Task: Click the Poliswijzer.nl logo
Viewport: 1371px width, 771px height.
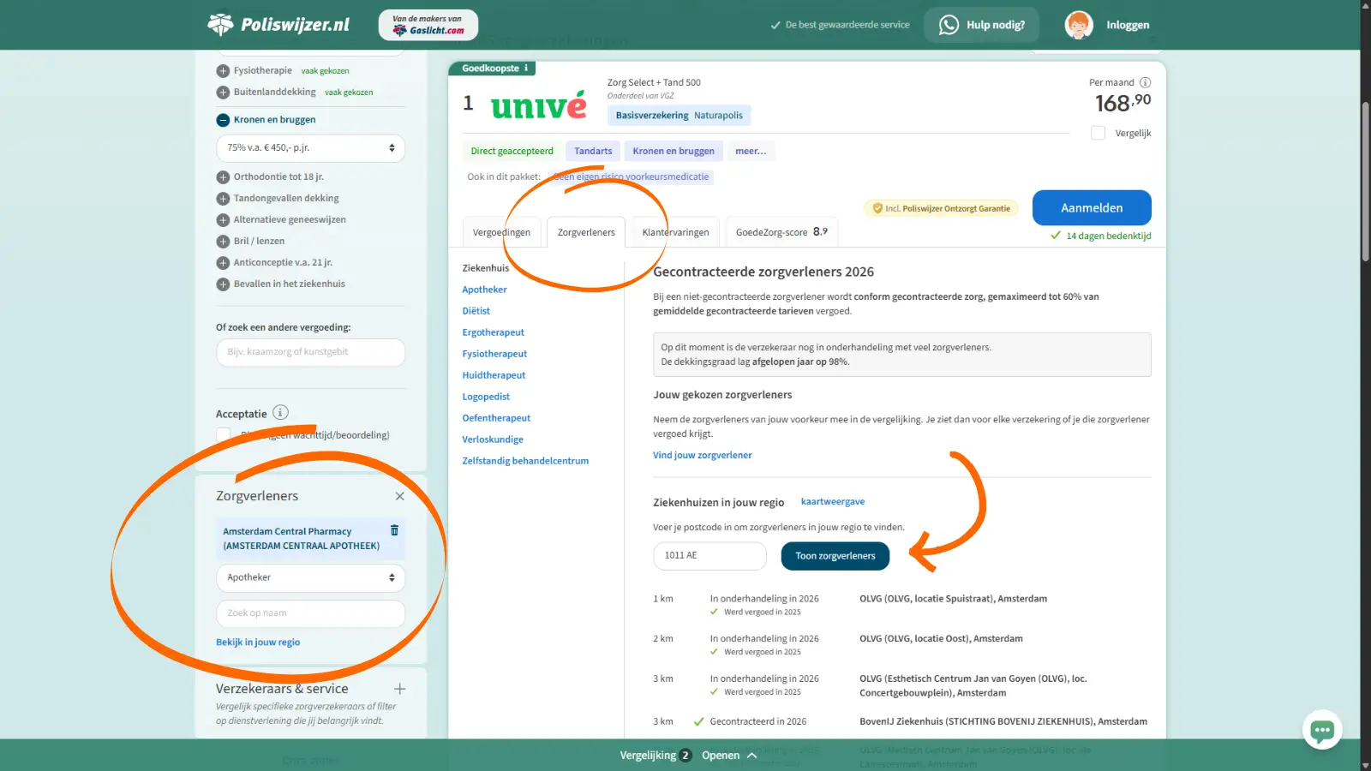Action: (x=278, y=24)
